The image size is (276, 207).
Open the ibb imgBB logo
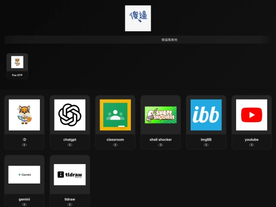click(206, 115)
